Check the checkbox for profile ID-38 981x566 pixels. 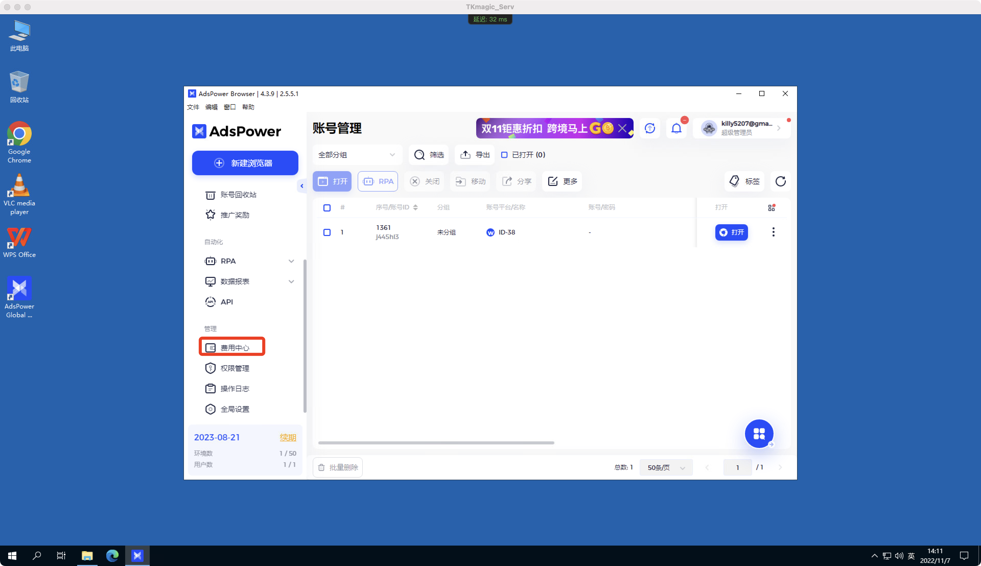[x=327, y=232]
